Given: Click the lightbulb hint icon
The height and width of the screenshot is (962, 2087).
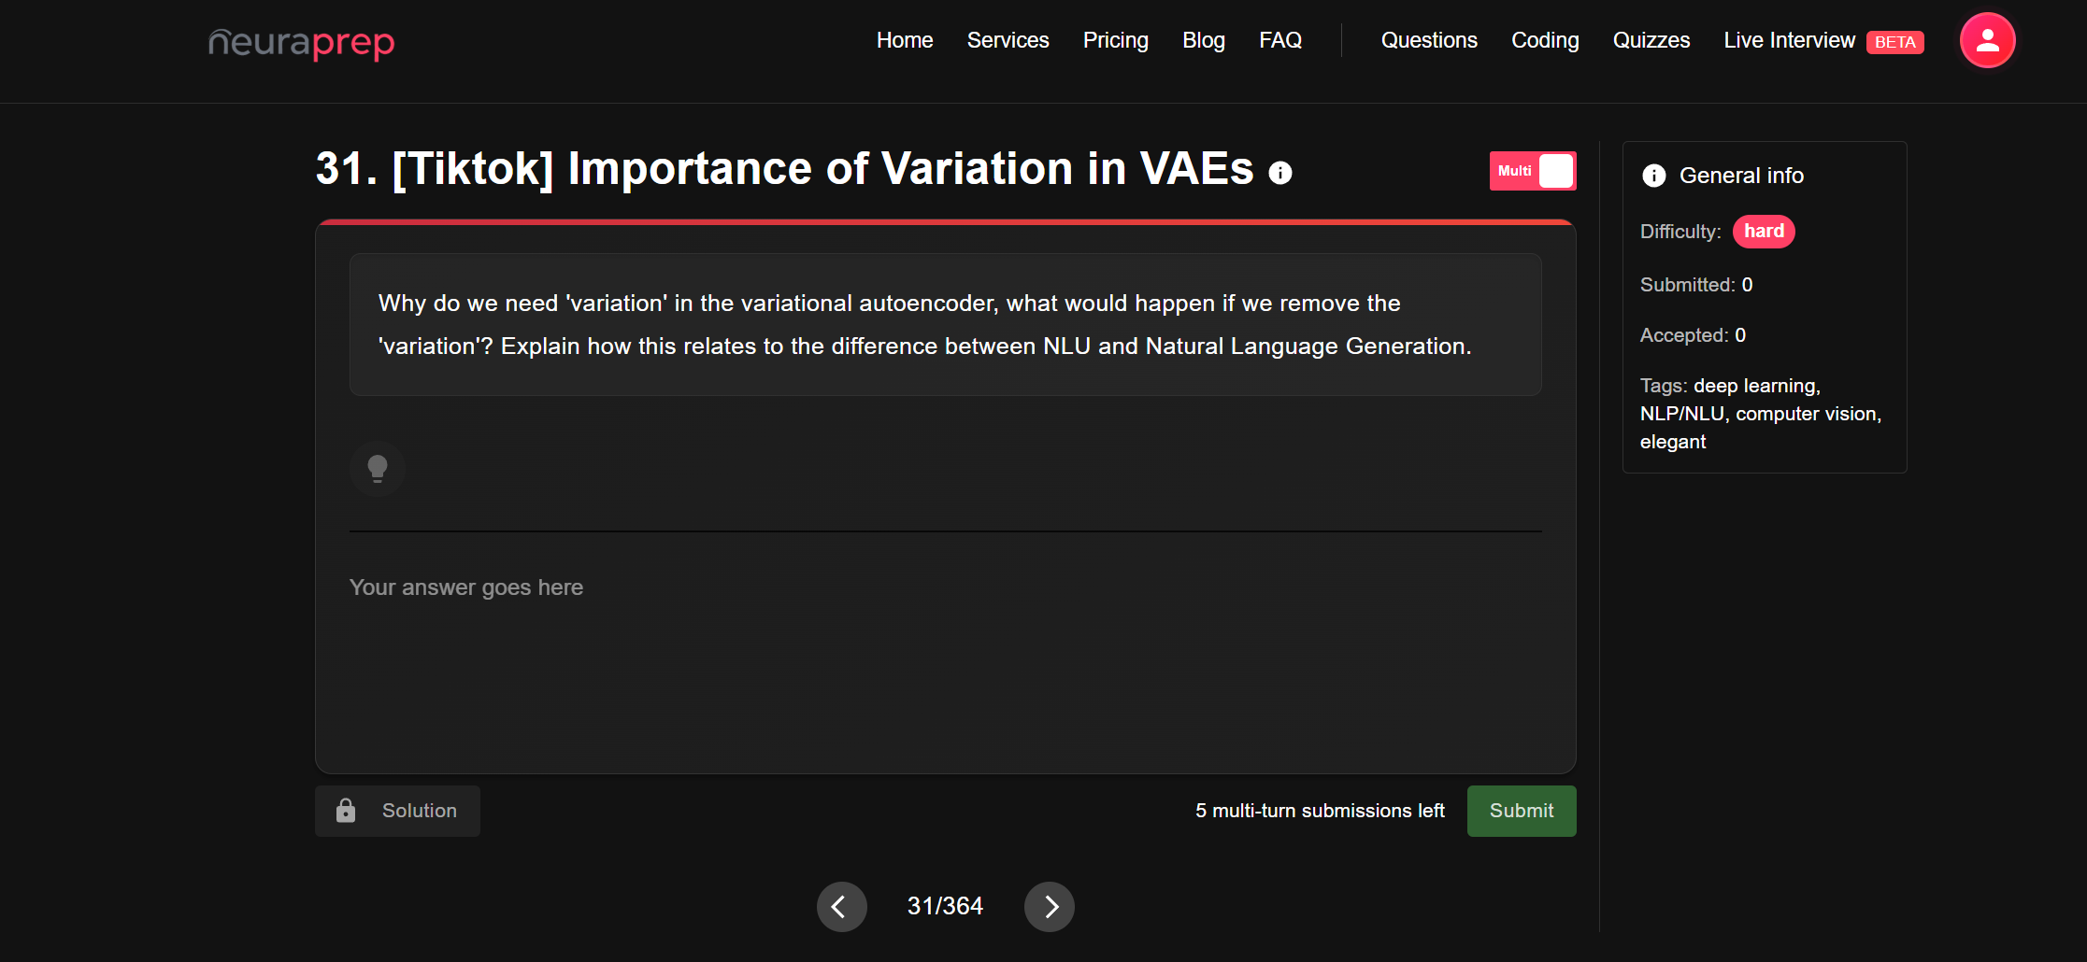Looking at the screenshot, I should [x=378, y=468].
